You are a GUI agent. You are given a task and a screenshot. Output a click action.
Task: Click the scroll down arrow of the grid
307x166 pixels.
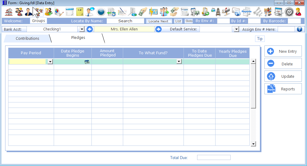[253, 144]
